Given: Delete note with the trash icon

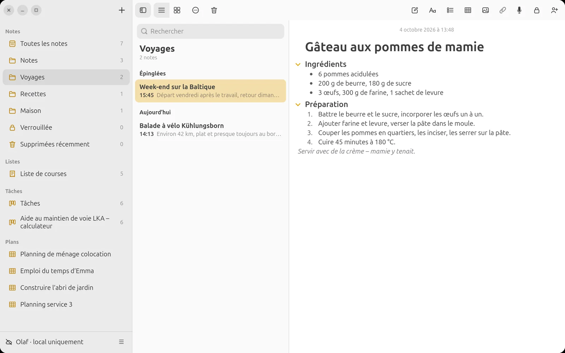Looking at the screenshot, I should point(214,10).
